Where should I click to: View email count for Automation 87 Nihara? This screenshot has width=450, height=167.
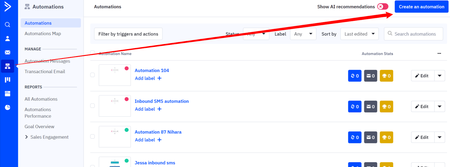371,137
